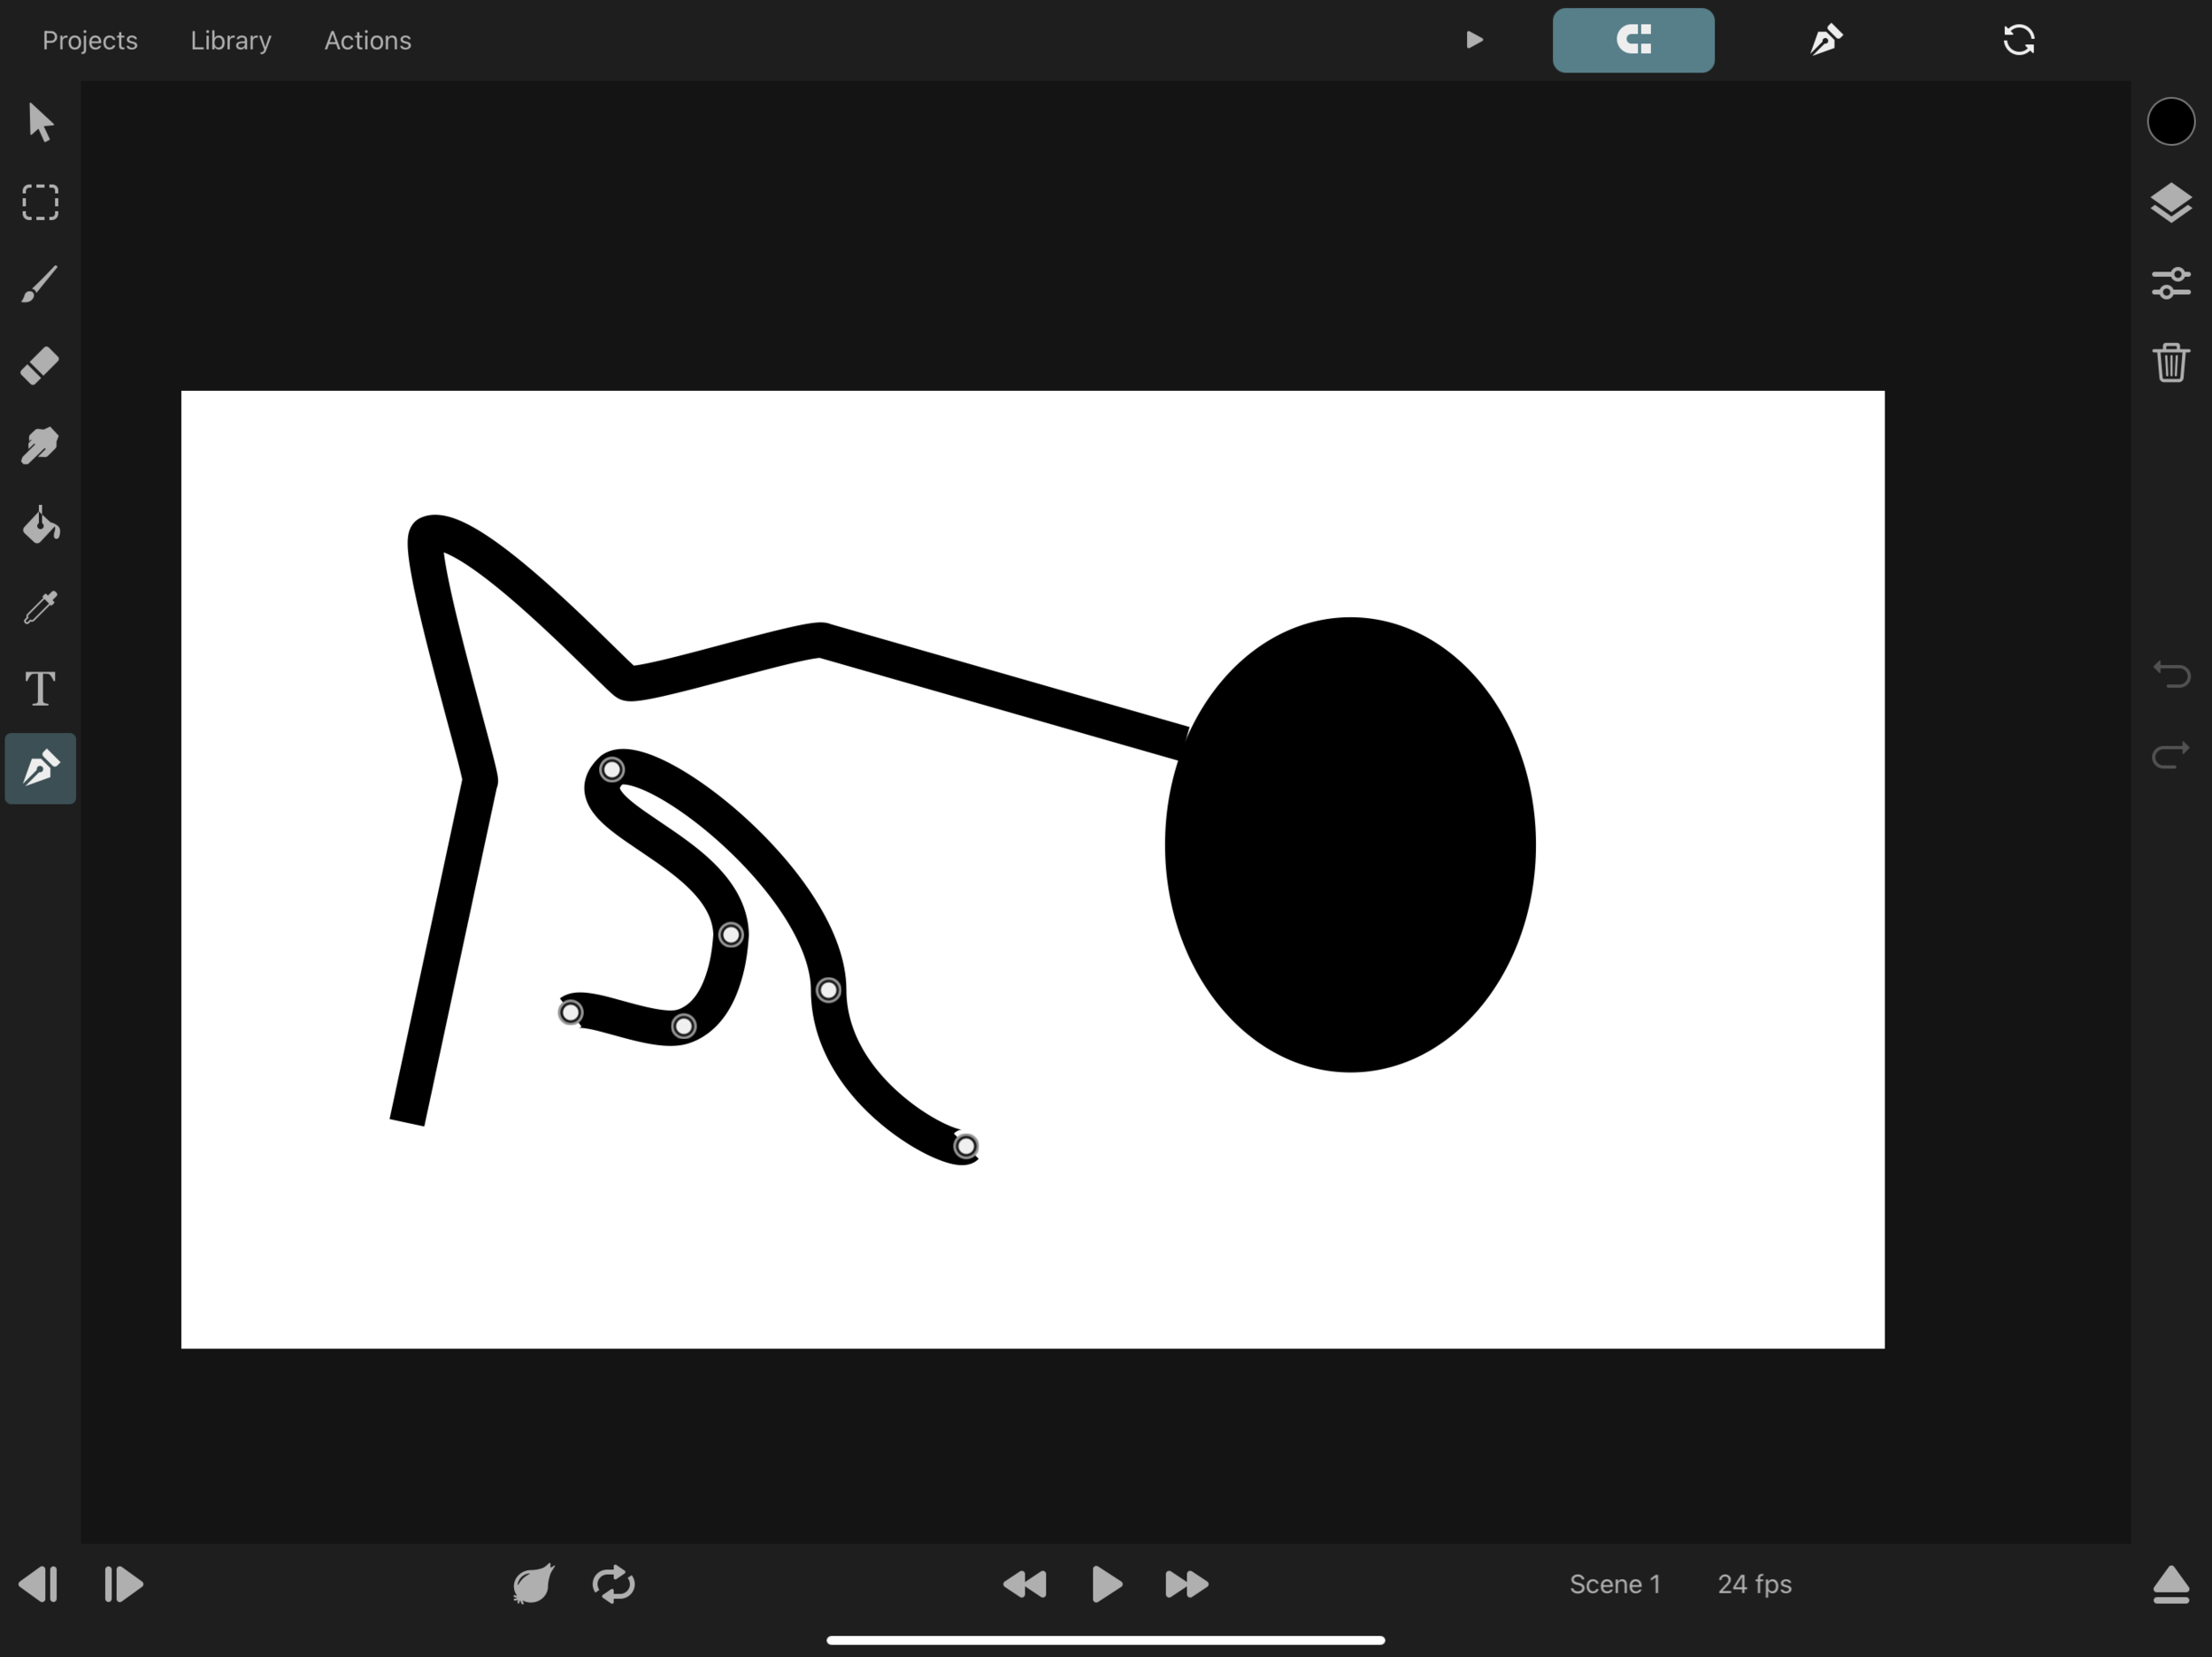Select the Brush tool
This screenshot has height=1657, width=2212.
coord(39,284)
